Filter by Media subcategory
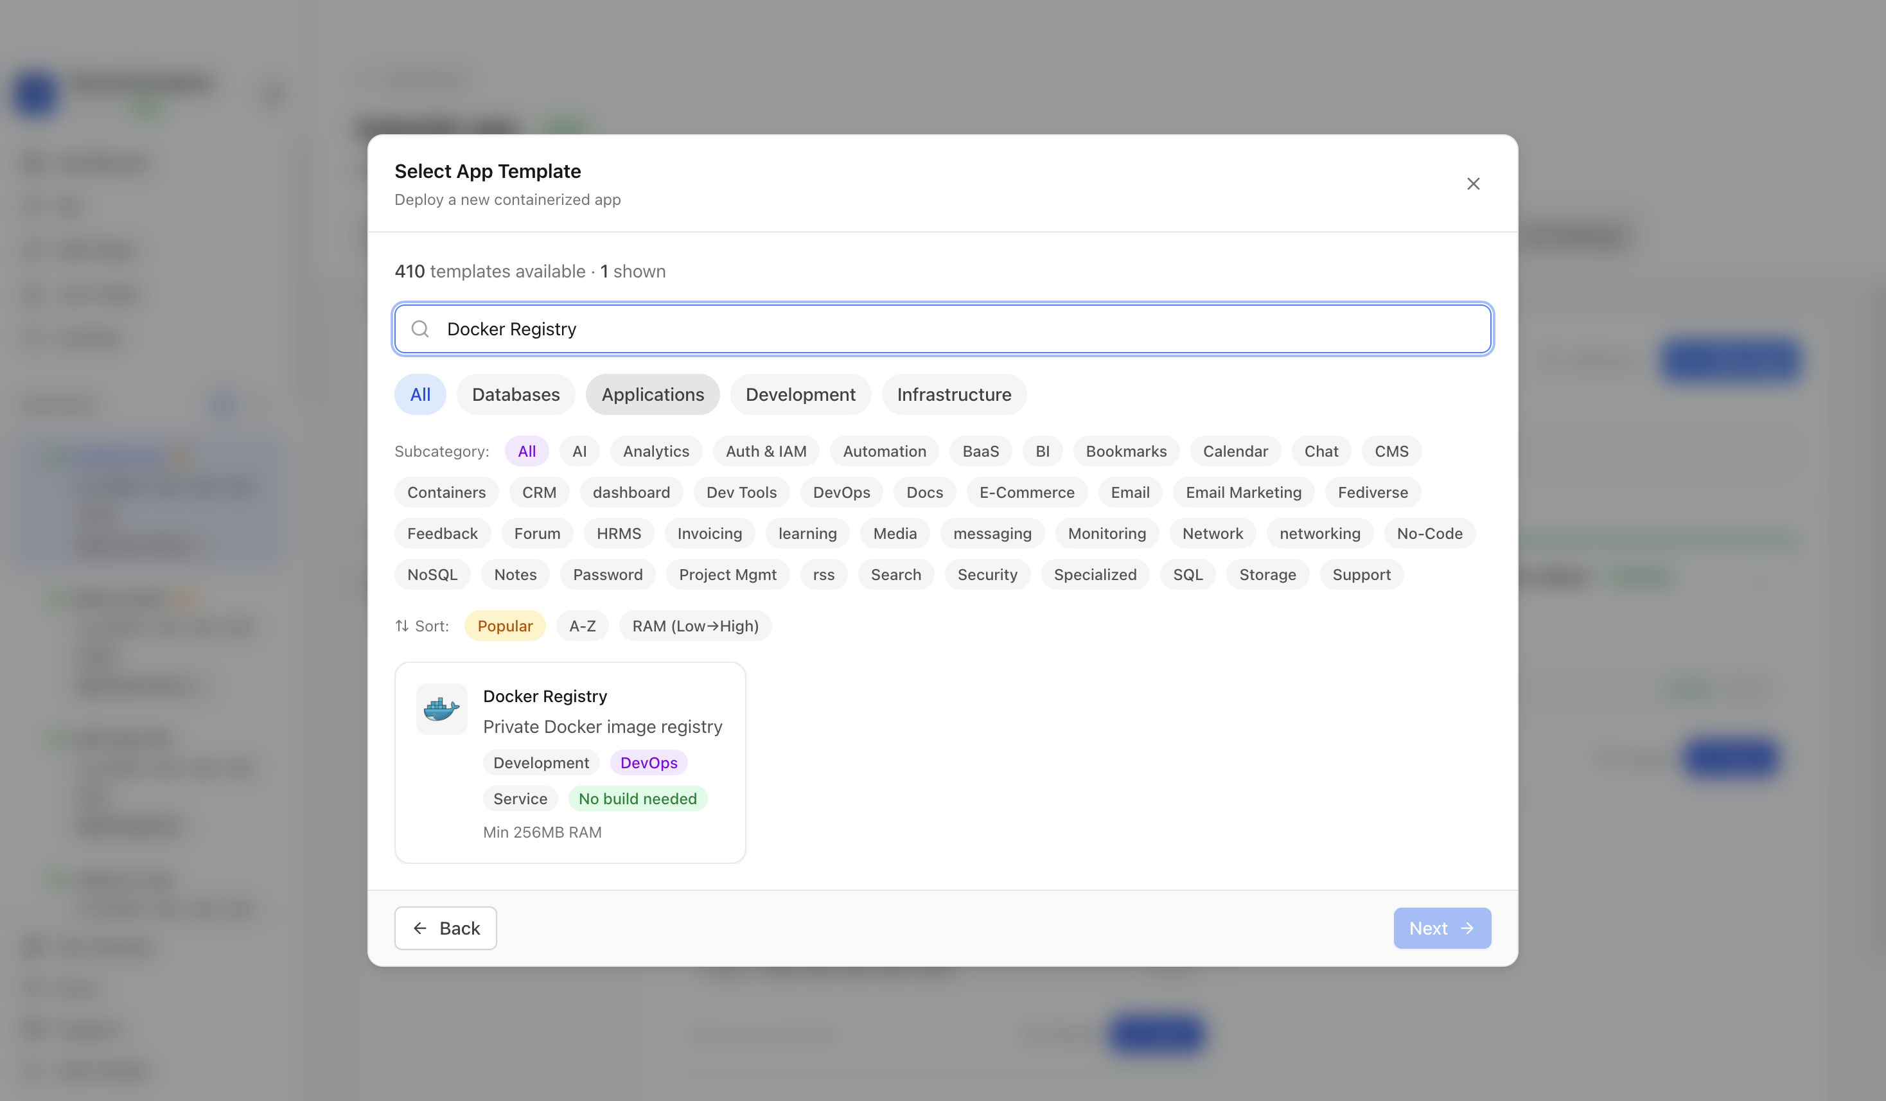The width and height of the screenshot is (1886, 1101). point(894,534)
